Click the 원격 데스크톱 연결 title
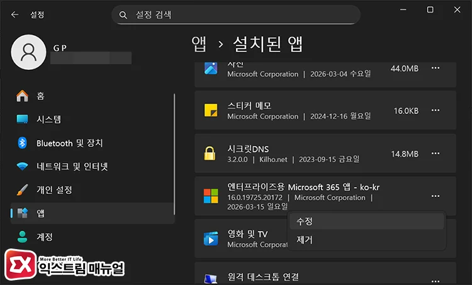The image size is (472, 285). pyautogui.click(x=263, y=277)
